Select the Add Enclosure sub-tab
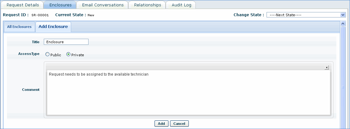 53,27
